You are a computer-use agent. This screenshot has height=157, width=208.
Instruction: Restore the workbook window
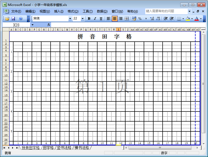(x=198, y=11)
